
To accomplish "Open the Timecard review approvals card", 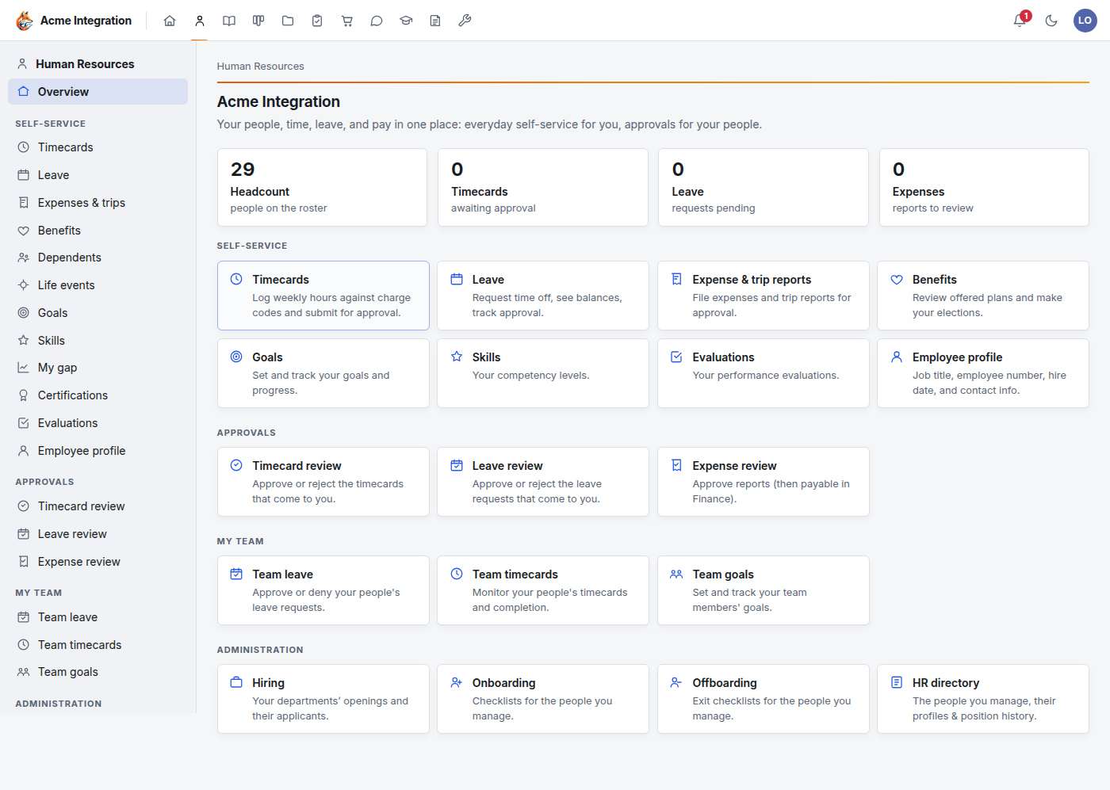I will (323, 482).
